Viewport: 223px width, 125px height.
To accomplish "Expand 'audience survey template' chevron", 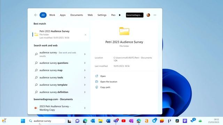I will tap(85, 85).
